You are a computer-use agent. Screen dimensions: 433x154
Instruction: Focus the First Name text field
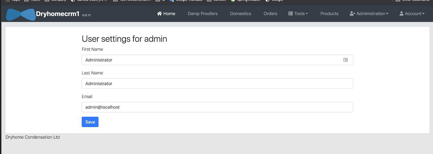pyautogui.click(x=211, y=60)
